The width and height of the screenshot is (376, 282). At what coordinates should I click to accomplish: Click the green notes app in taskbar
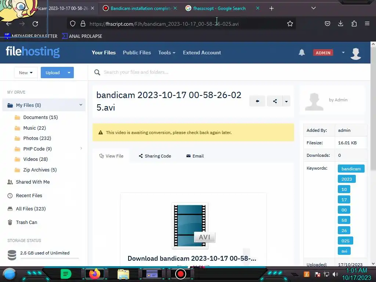tap(66, 274)
